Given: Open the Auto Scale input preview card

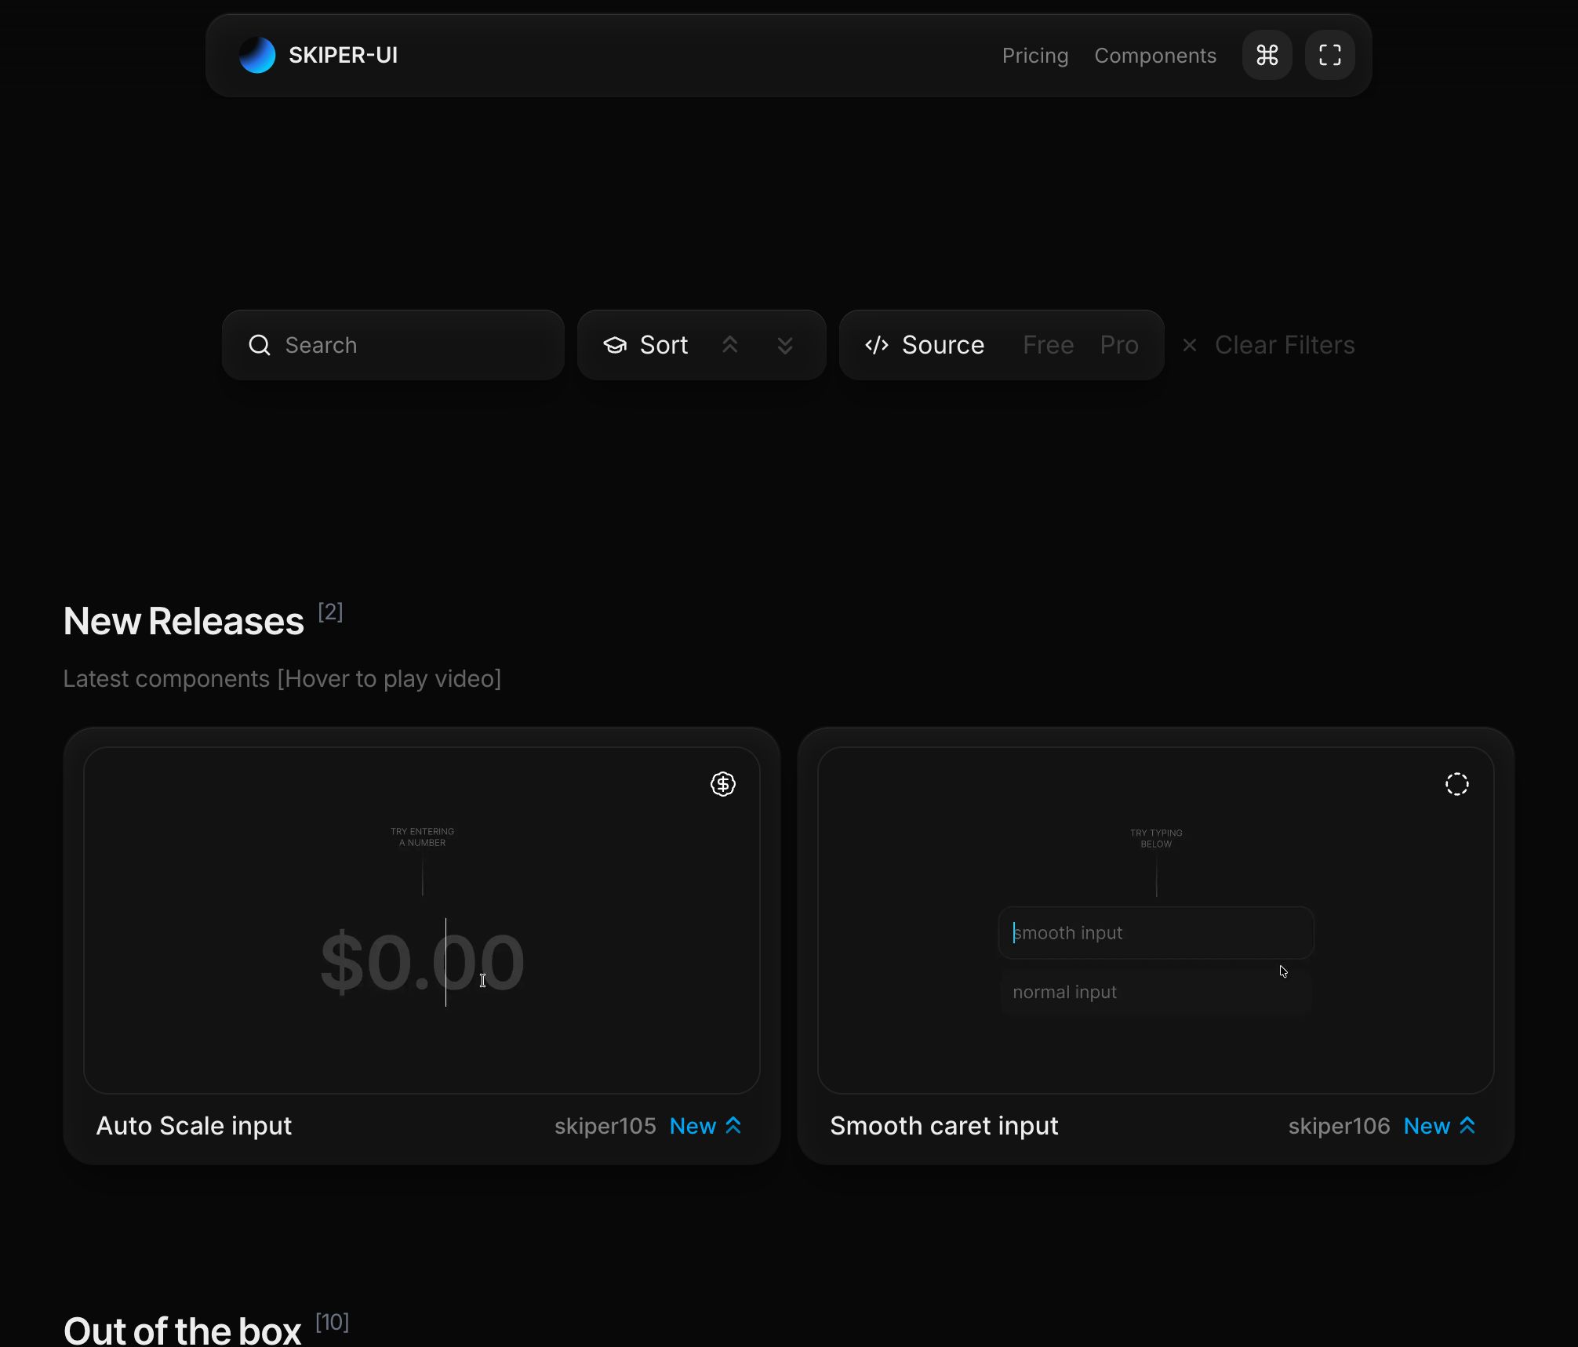Looking at the screenshot, I should tap(422, 920).
